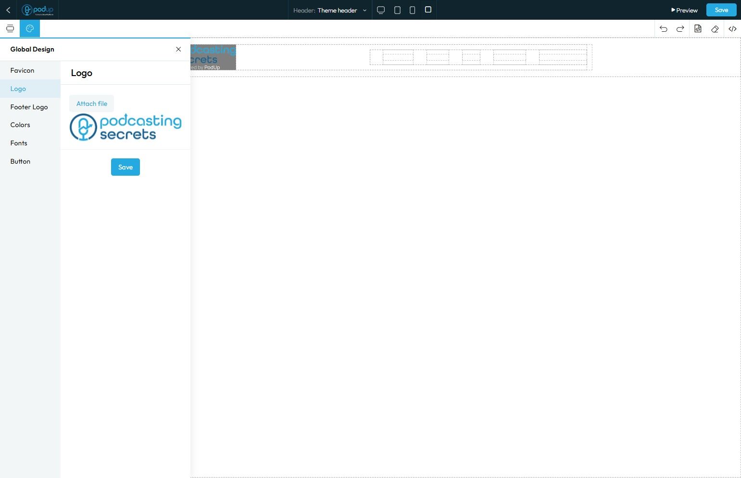741x478 pixels.
Task: Save the logo in the panel
Action: [126, 167]
